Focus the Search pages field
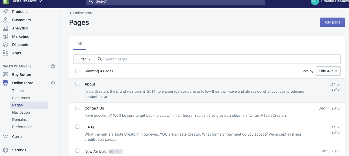Viewport: 349px width, 156px height. (x=217, y=59)
